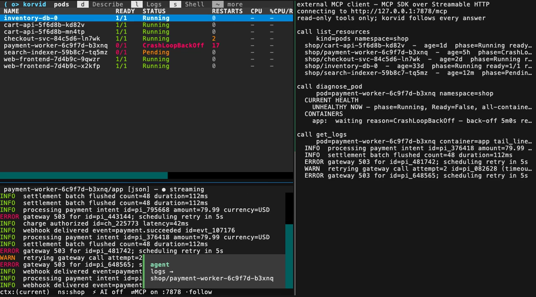Click the 'call get_logs' entry

click(x=322, y=135)
